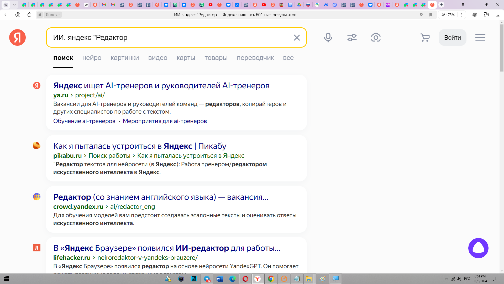
Task: Bookmark the page via address bar bookmark icon
Action: point(431,15)
